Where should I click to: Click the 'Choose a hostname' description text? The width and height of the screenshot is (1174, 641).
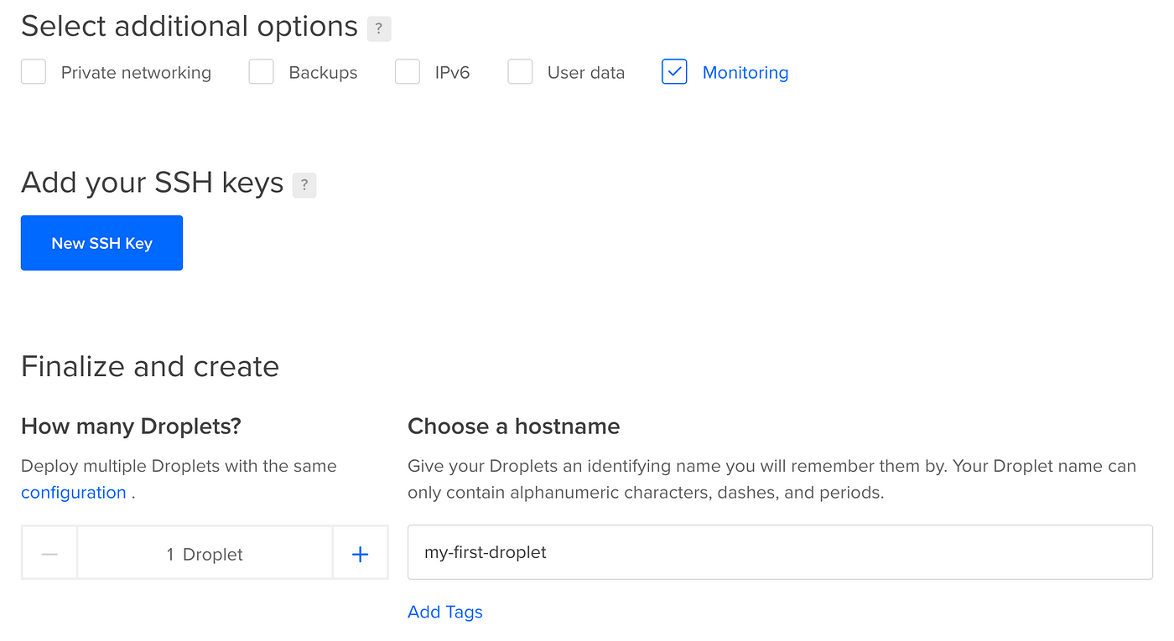772,479
